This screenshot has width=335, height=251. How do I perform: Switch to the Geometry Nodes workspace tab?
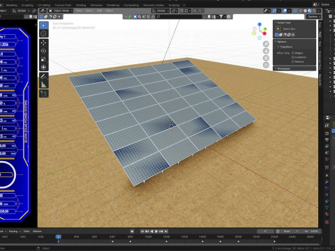point(154,5)
